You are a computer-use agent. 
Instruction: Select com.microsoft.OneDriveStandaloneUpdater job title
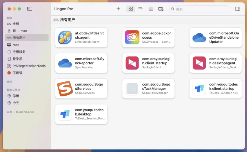224,38
